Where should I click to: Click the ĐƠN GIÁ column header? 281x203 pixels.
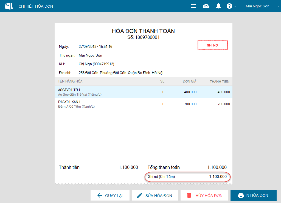(189, 81)
